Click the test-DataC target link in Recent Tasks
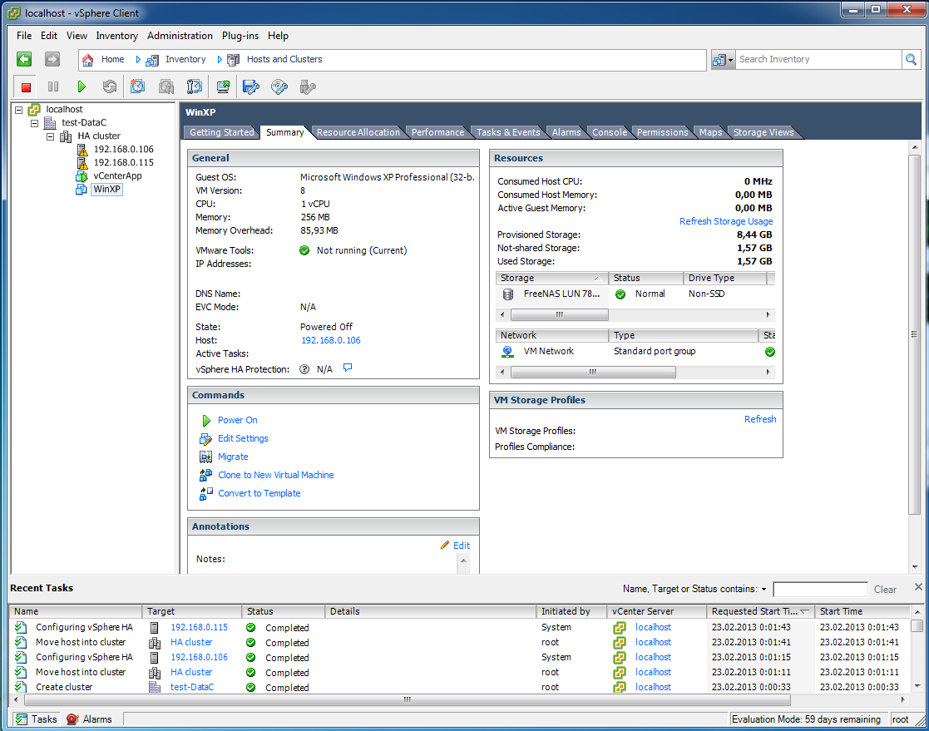The width and height of the screenshot is (929, 731). (x=192, y=687)
